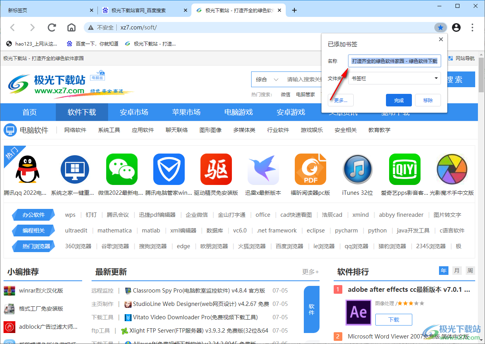485x344 pixels.
Task: Switch to the 新标签页 tab
Action: [x=43, y=10]
